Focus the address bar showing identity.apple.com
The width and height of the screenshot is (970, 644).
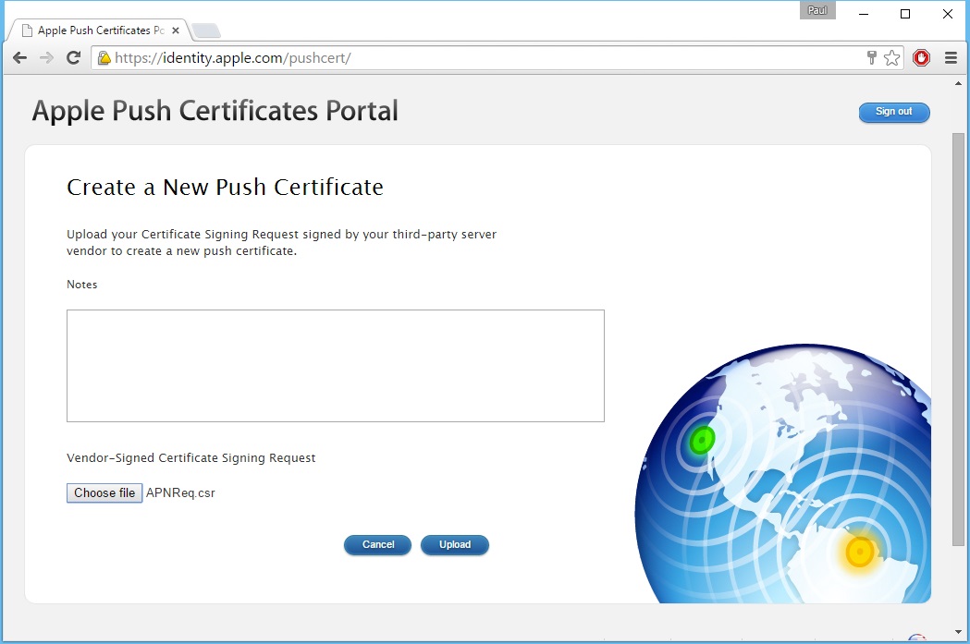click(481, 58)
